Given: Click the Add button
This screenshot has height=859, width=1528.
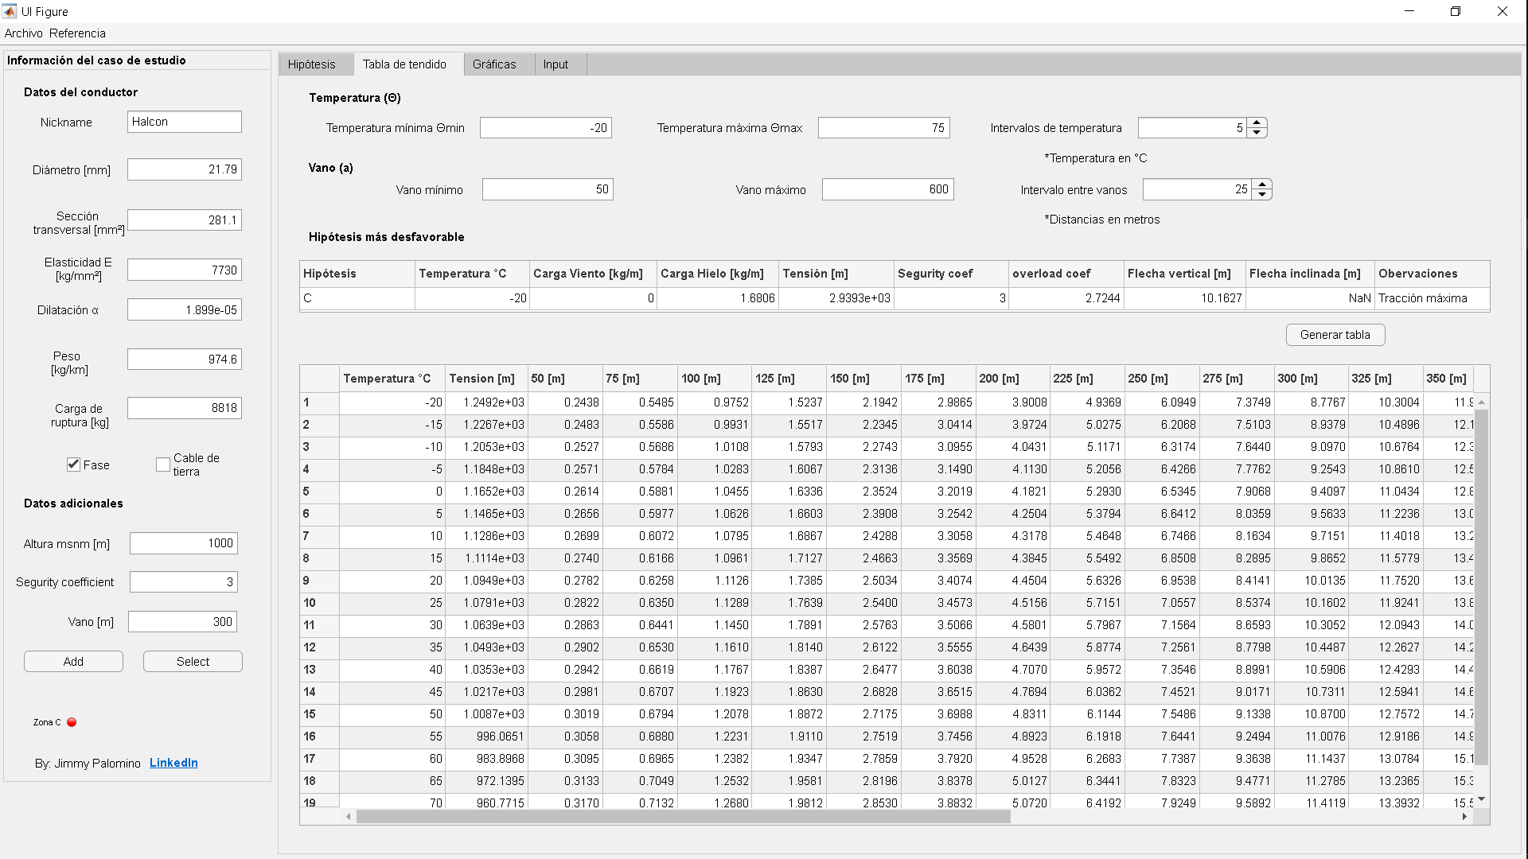Looking at the screenshot, I should 73,662.
